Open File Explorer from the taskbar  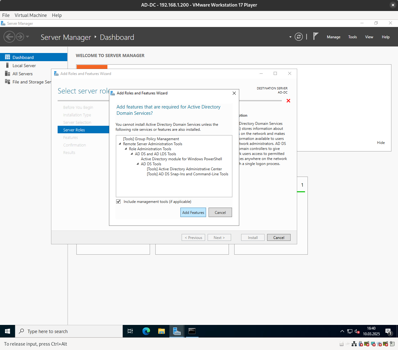(x=161, y=331)
